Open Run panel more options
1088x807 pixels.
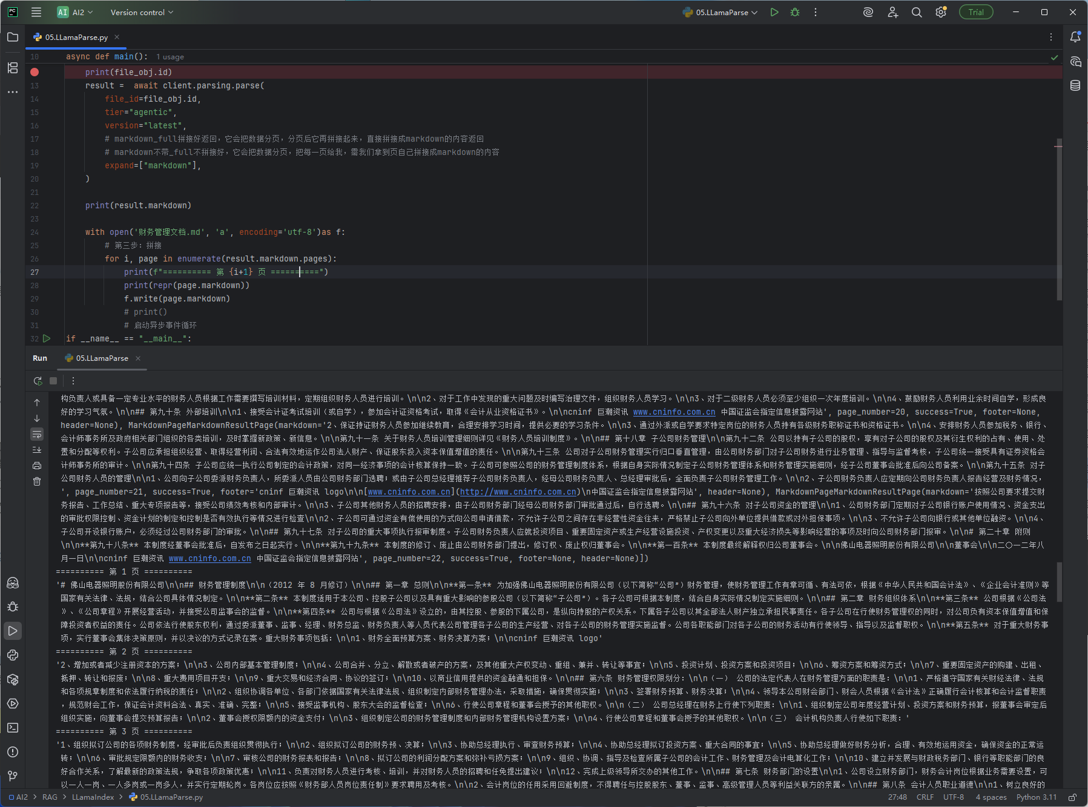73,381
